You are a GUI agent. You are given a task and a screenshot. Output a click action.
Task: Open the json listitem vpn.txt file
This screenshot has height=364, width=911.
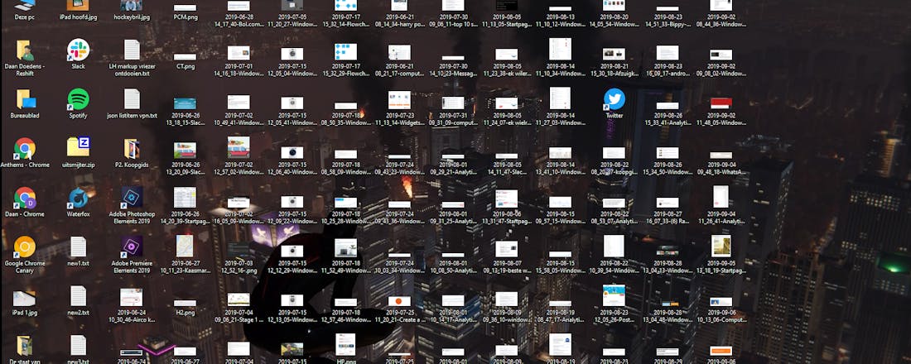click(131, 99)
